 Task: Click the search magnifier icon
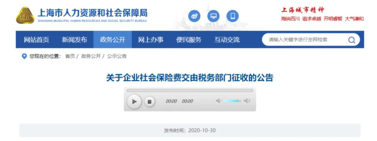pyautogui.click(x=351, y=40)
